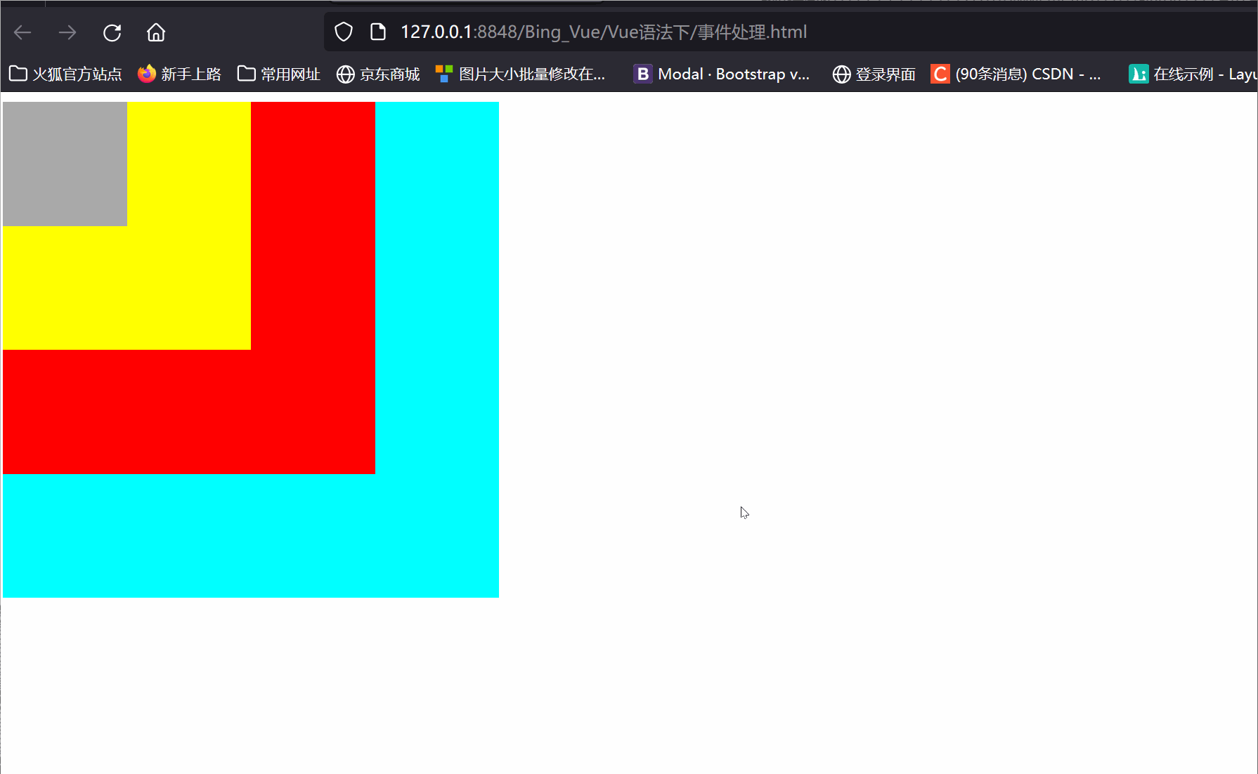The height and width of the screenshot is (774, 1258).
Task: Click the home icon
Action: pyautogui.click(x=155, y=32)
